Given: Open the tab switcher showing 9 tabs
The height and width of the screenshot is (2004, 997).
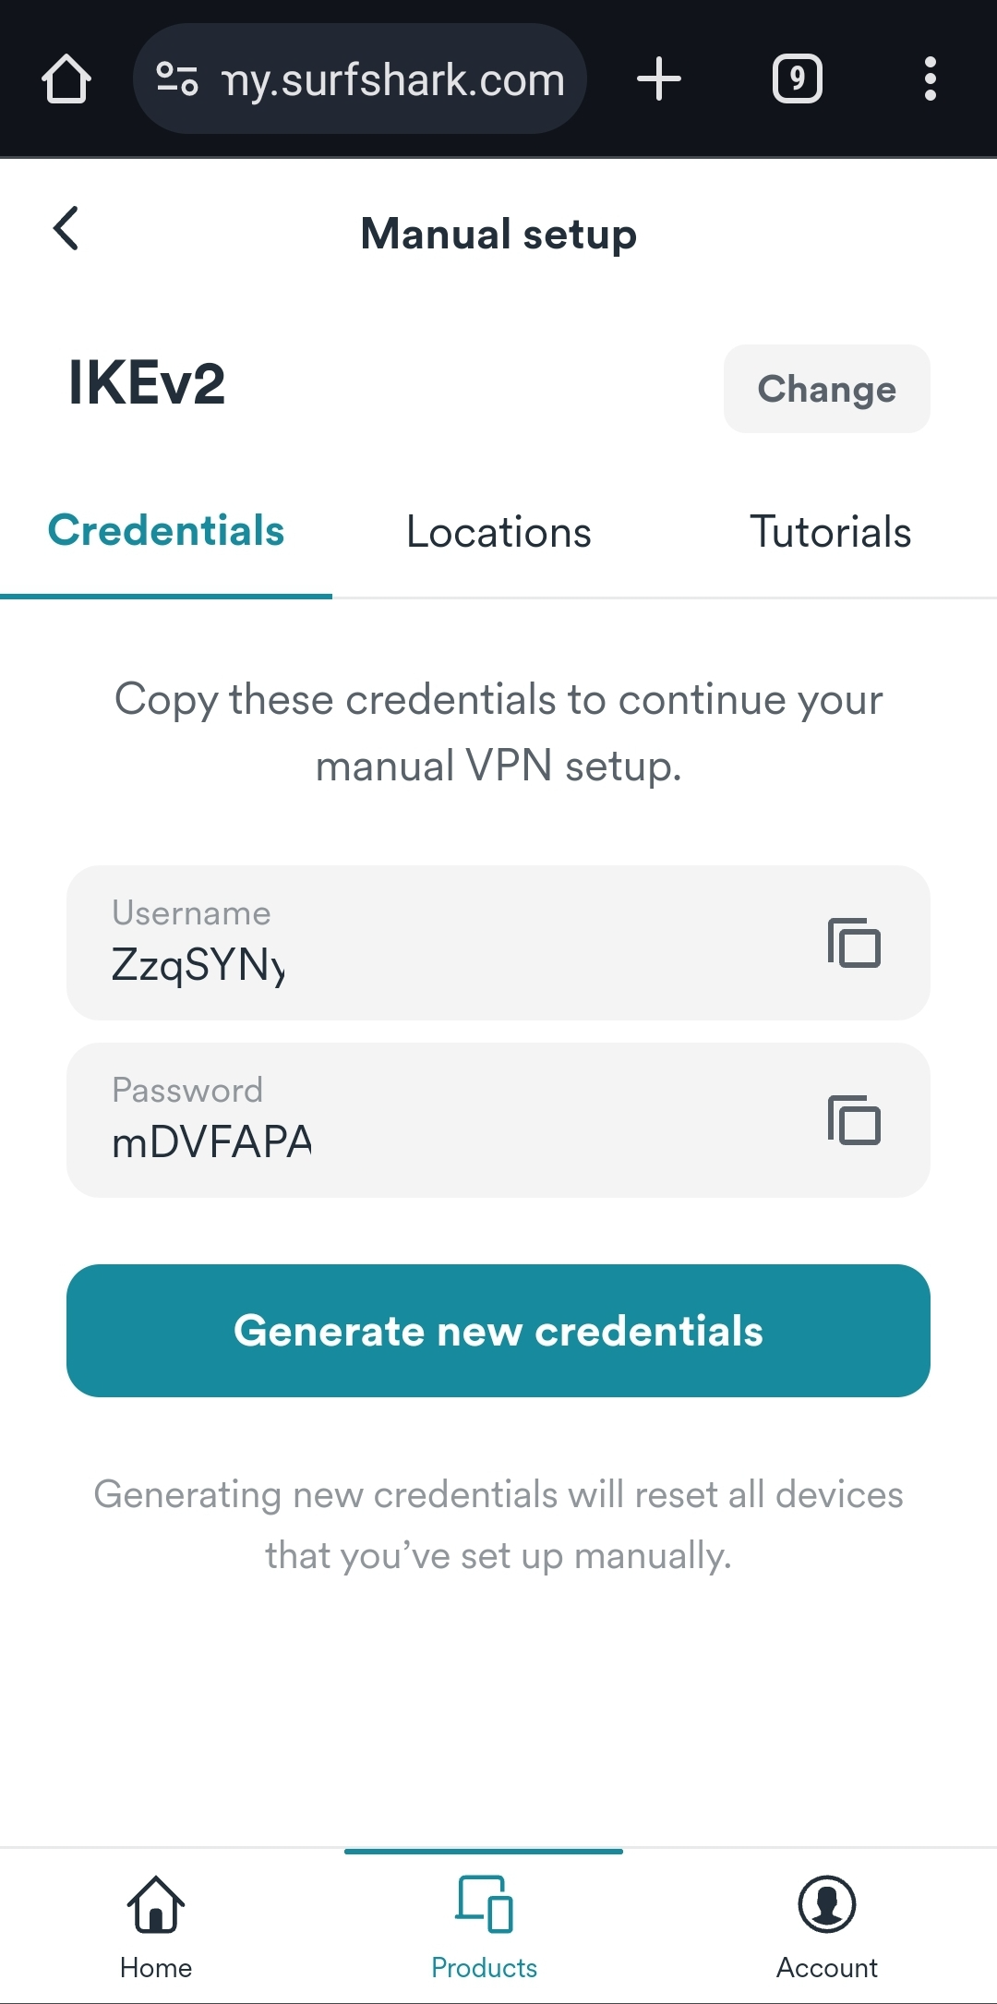Looking at the screenshot, I should click(797, 78).
